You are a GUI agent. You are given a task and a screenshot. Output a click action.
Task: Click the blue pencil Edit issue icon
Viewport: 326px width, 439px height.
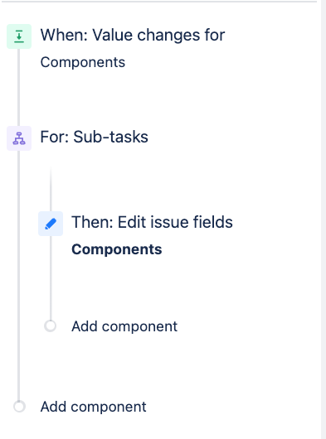51,224
